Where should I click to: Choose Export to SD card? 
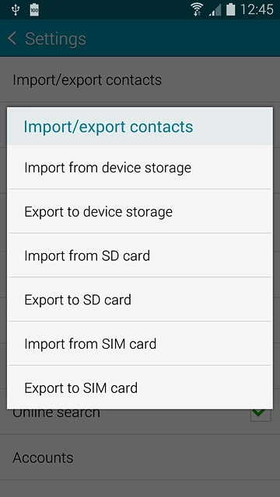coord(140,300)
